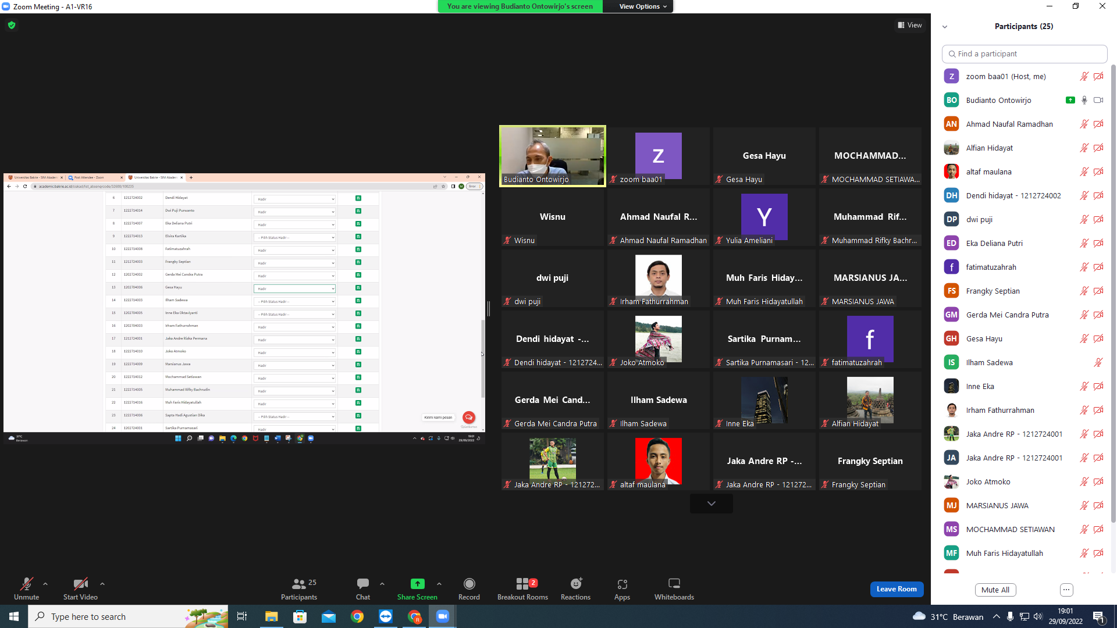
Task: Open the Mail app on the taskbar
Action: click(x=328, y=616)
